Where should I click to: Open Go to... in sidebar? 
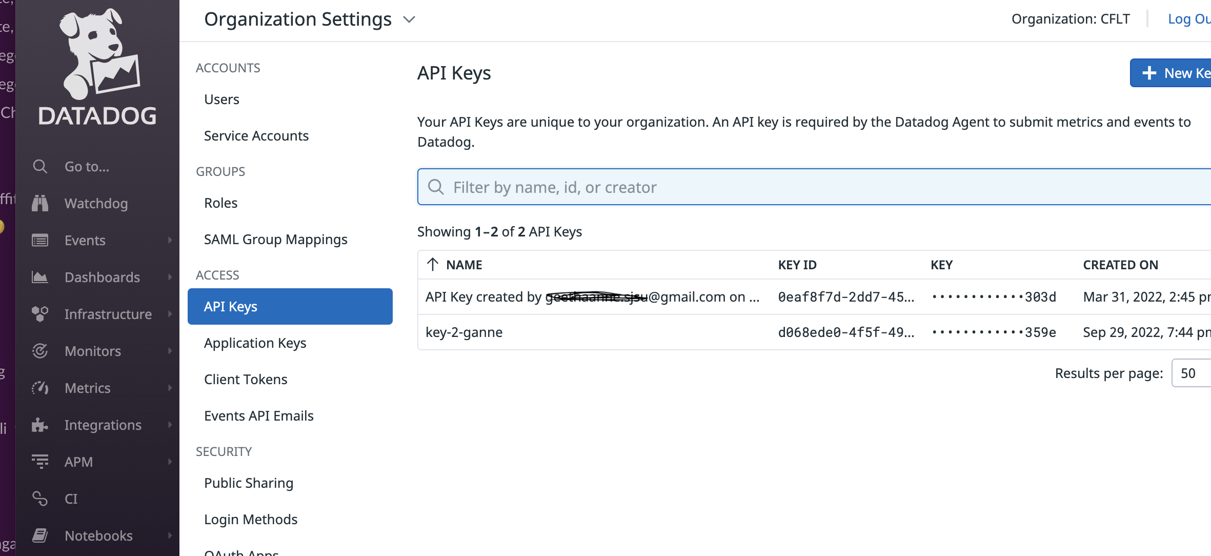coord(87,166)
